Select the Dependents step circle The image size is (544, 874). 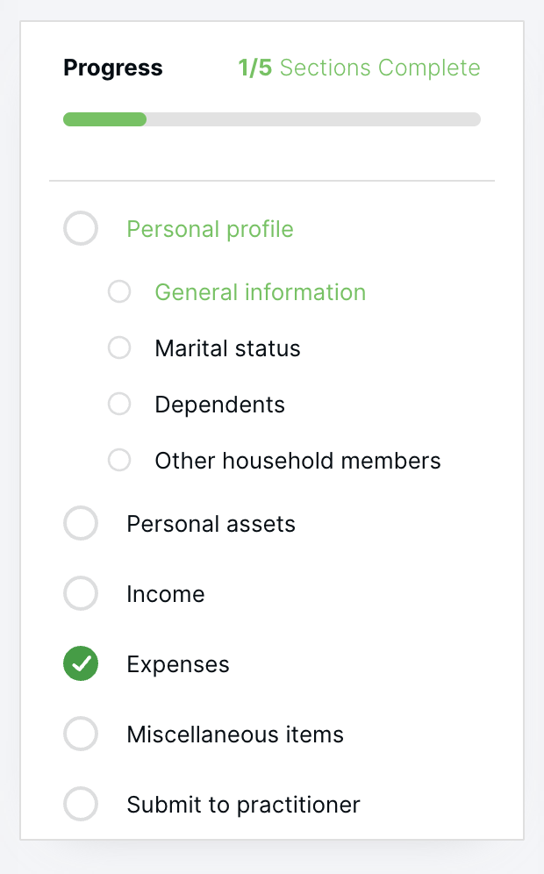click(119, 405)
